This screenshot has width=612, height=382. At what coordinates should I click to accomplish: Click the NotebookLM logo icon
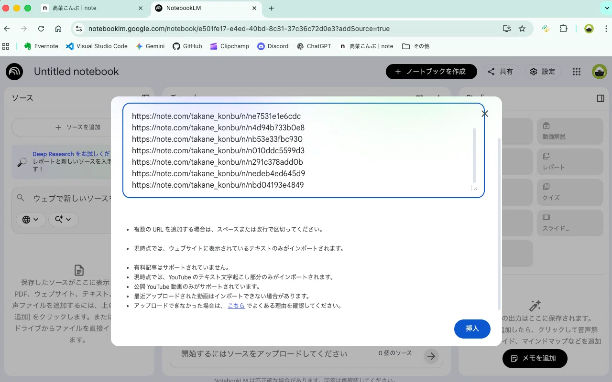(14, 72)
